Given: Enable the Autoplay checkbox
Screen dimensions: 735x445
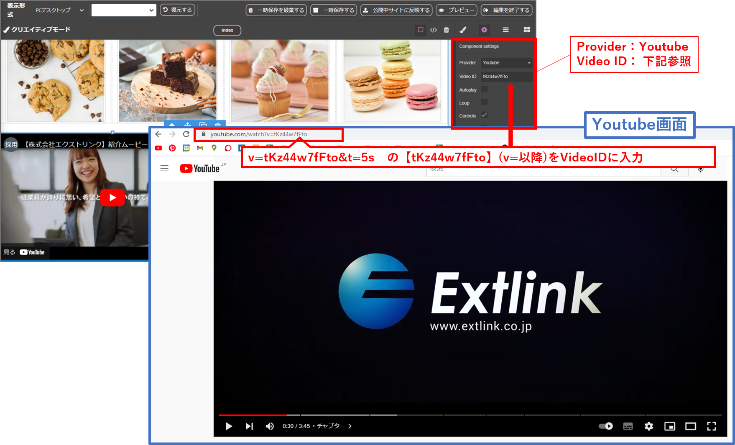Looking at the screenshot, I should click(x=485, y=90).
